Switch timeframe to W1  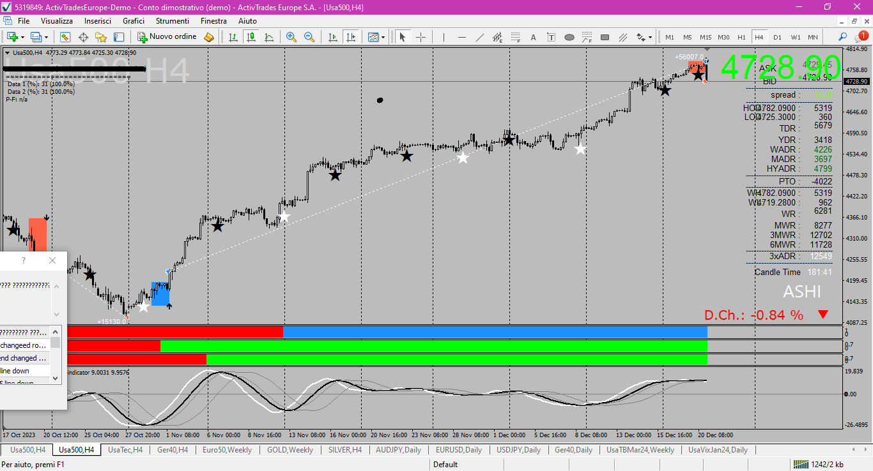coord(795,37)
